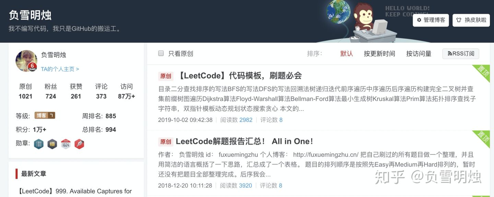Click the red pen medal badge icon

point(79,144)
